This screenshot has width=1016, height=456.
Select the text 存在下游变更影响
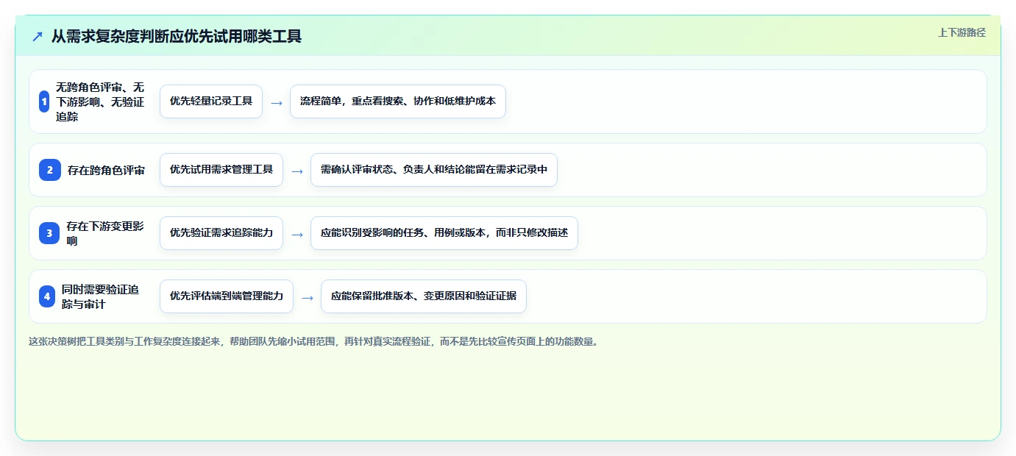[105, 233]
